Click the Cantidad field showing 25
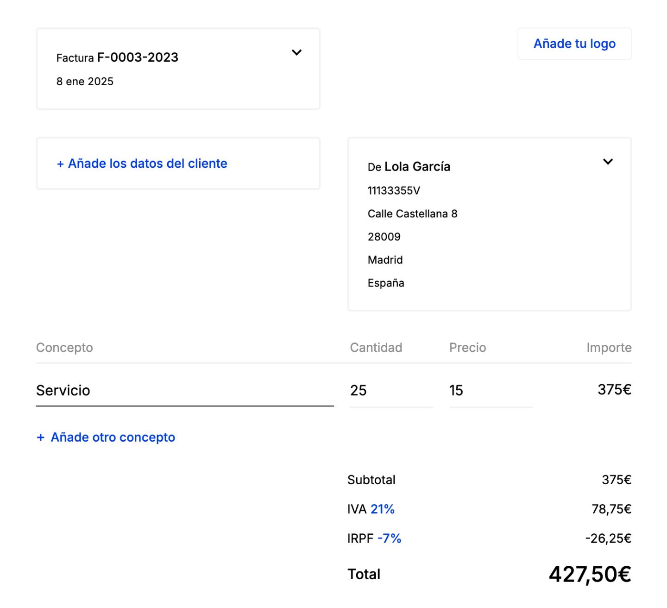This screenshot has height=608, width=667. (391, 391)
